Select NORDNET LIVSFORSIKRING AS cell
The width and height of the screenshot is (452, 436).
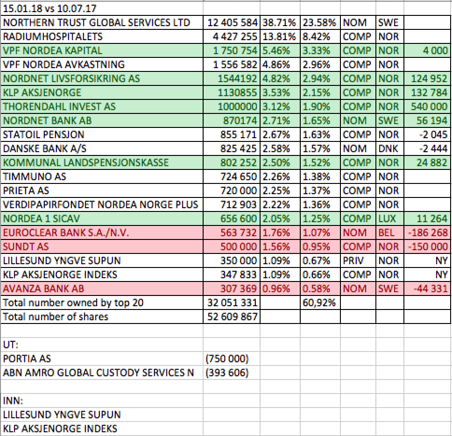(x=102, y=78)
